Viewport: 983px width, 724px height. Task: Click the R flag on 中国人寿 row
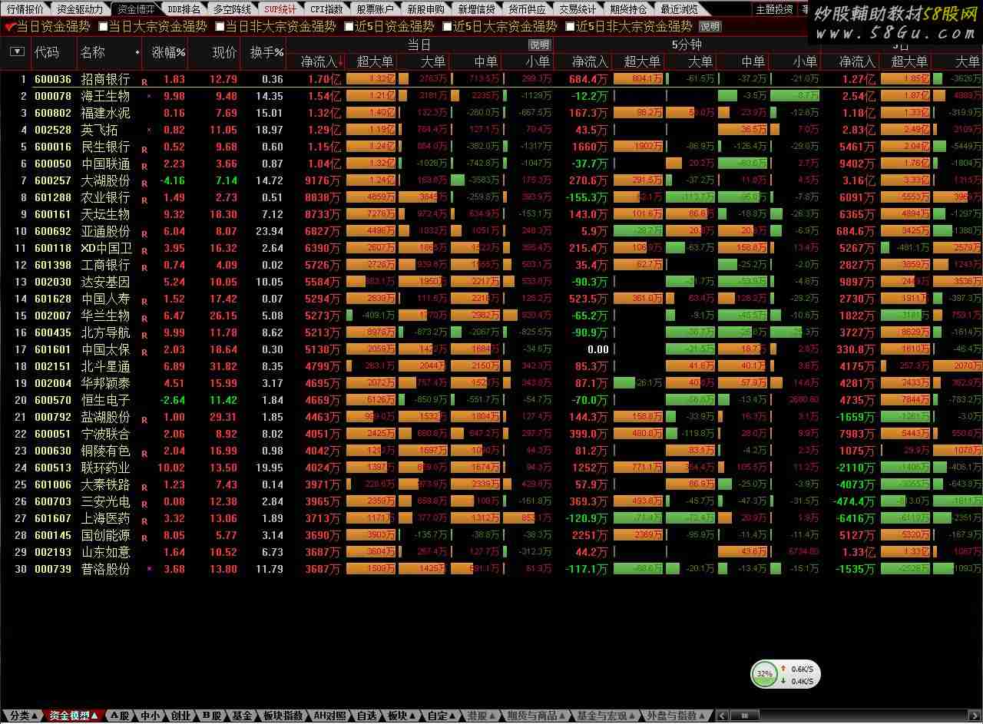pos(144,300)
